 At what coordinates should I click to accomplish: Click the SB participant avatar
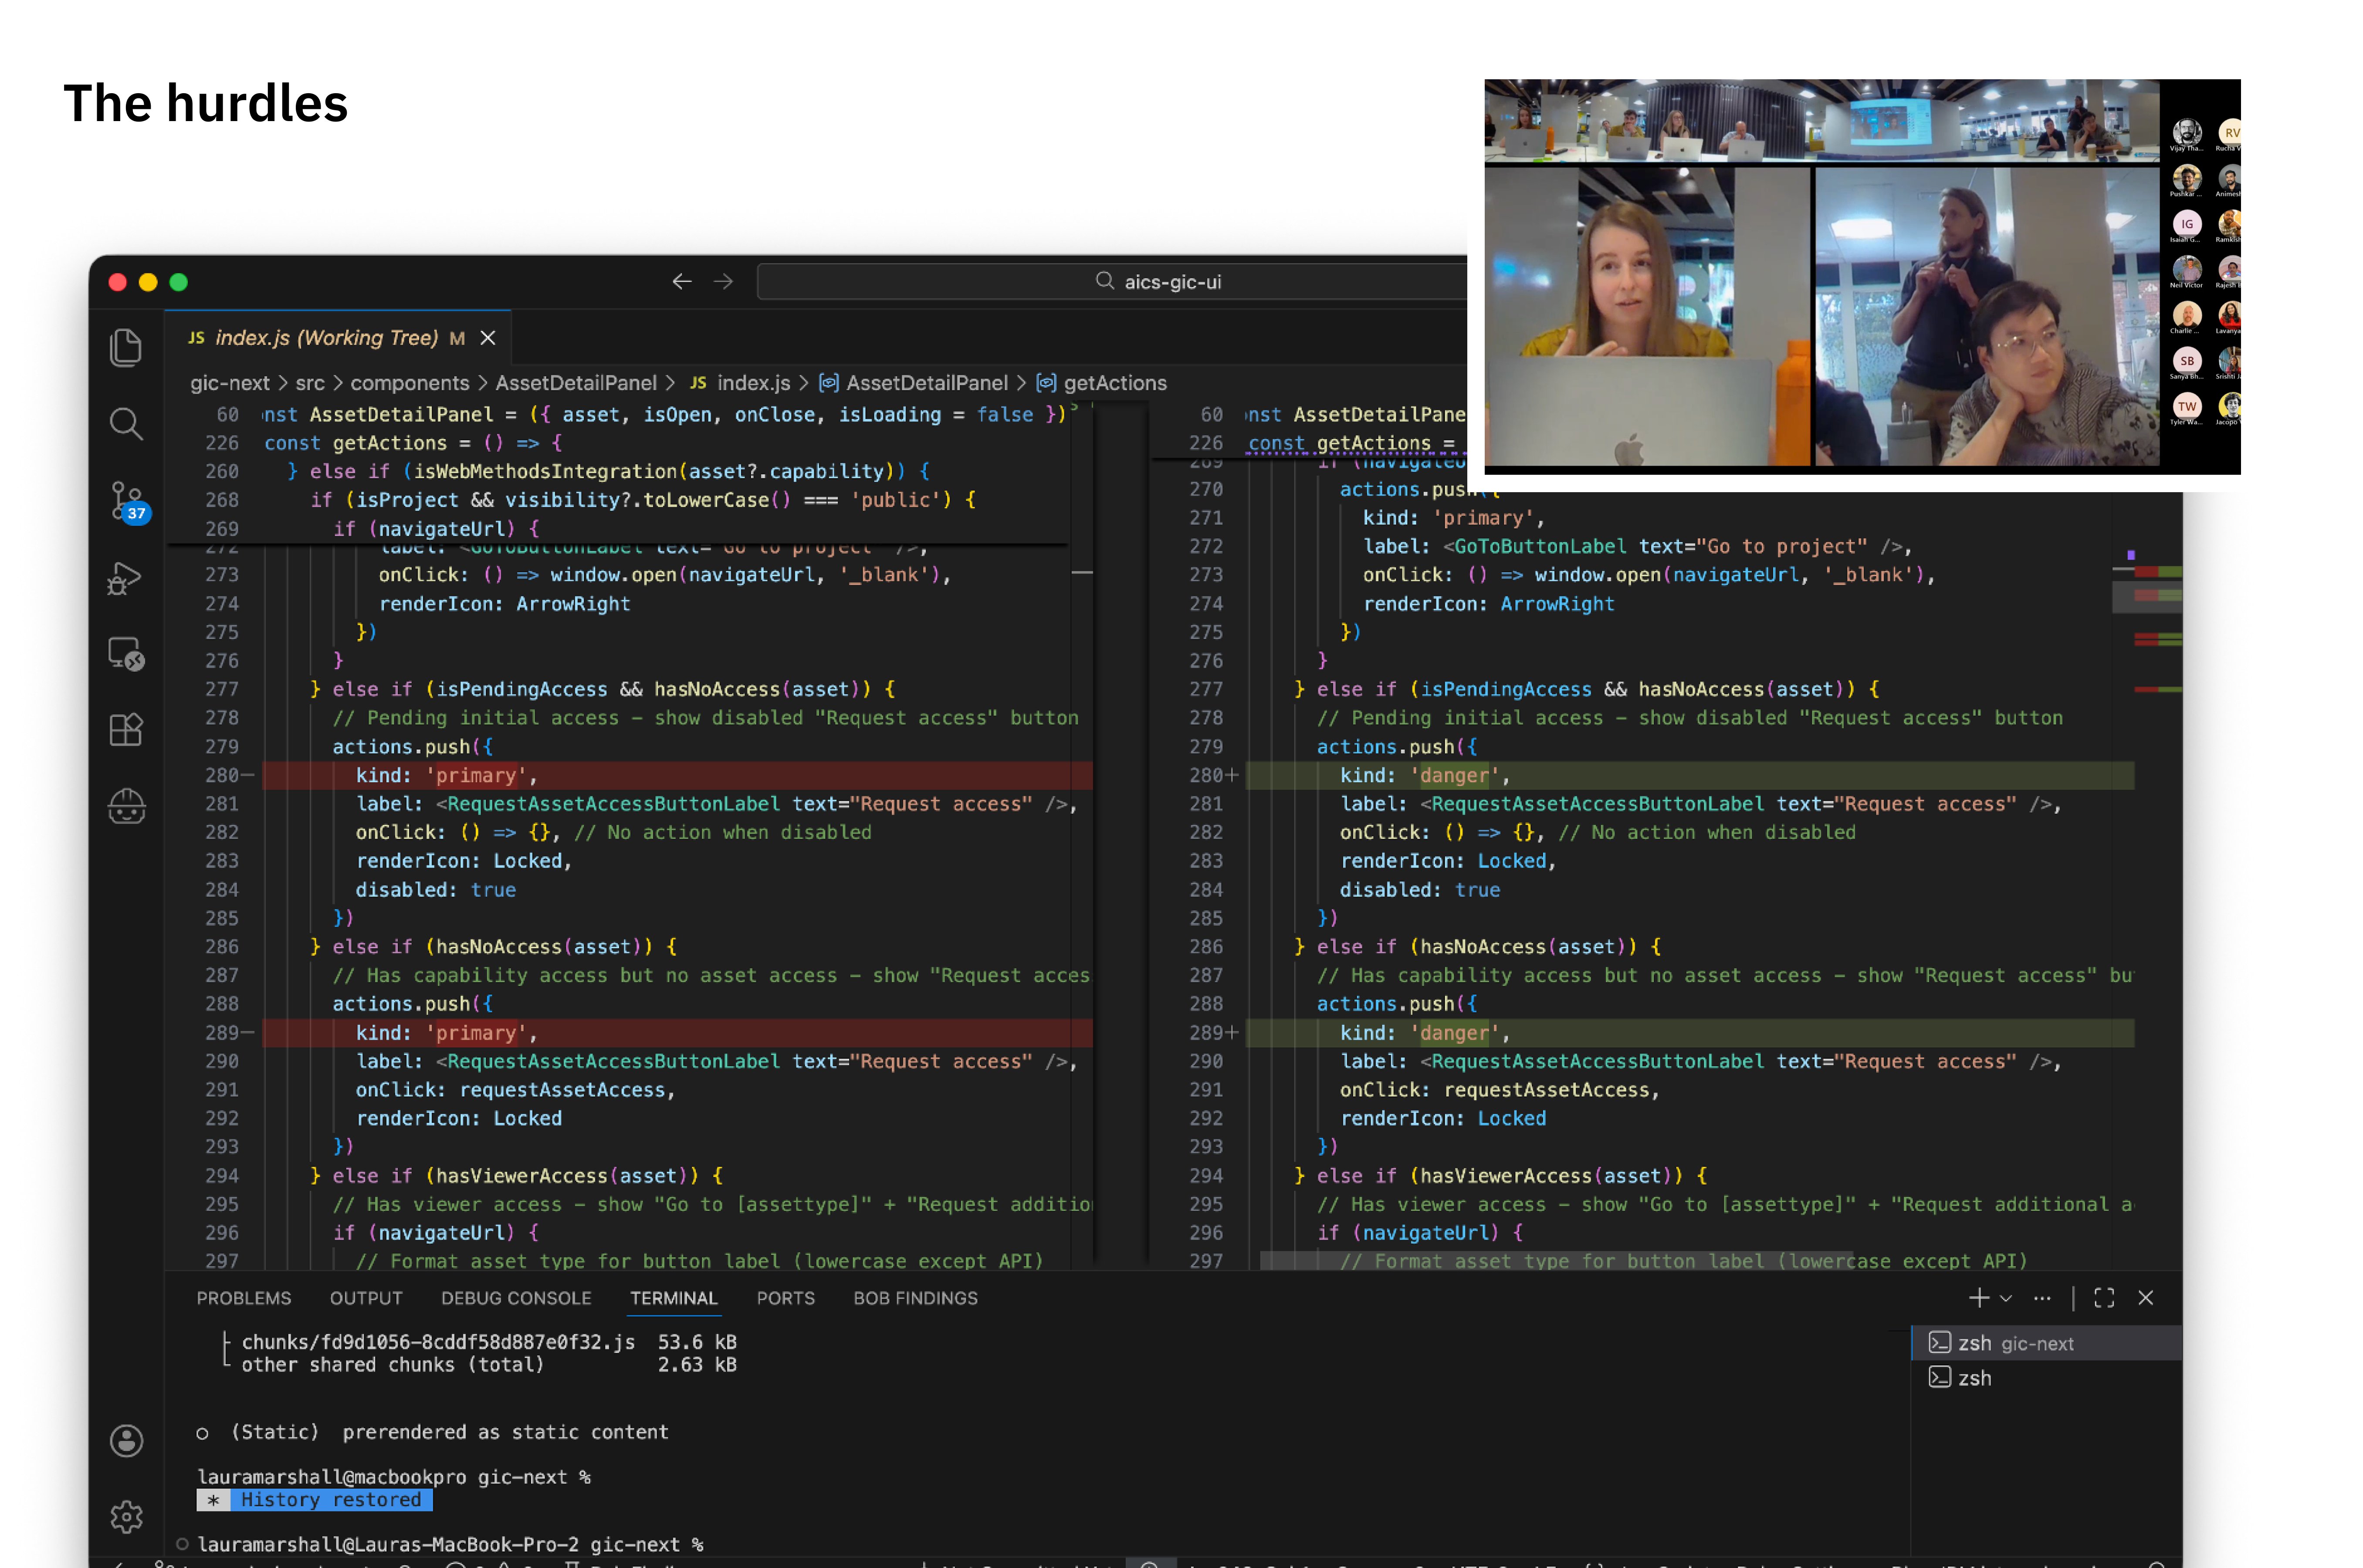2186,361
